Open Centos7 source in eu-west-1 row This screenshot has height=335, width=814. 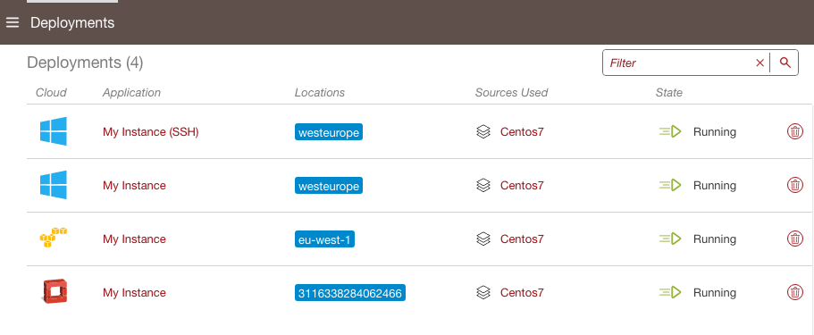522,239
